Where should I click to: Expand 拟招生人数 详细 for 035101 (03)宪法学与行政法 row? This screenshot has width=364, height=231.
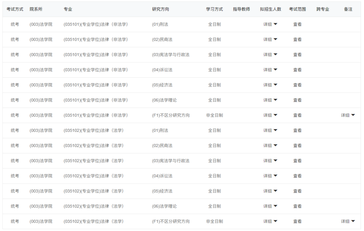(270, 55)
